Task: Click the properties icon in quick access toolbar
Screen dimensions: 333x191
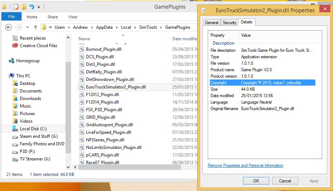Action: click(16, 7)
